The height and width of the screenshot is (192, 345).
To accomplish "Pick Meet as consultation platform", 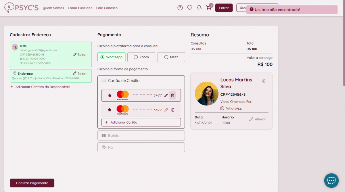I will [171, 57].
